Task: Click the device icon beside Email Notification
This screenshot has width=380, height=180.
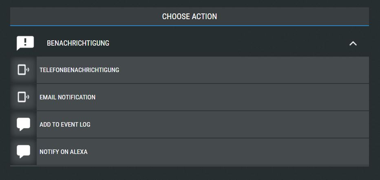Action: coord(23,97)
